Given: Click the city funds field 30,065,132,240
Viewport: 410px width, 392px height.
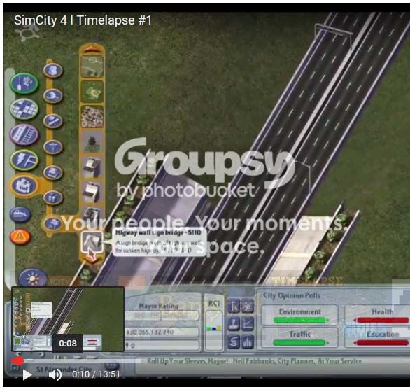Looking at the screenshot, I should coord(162,332).
